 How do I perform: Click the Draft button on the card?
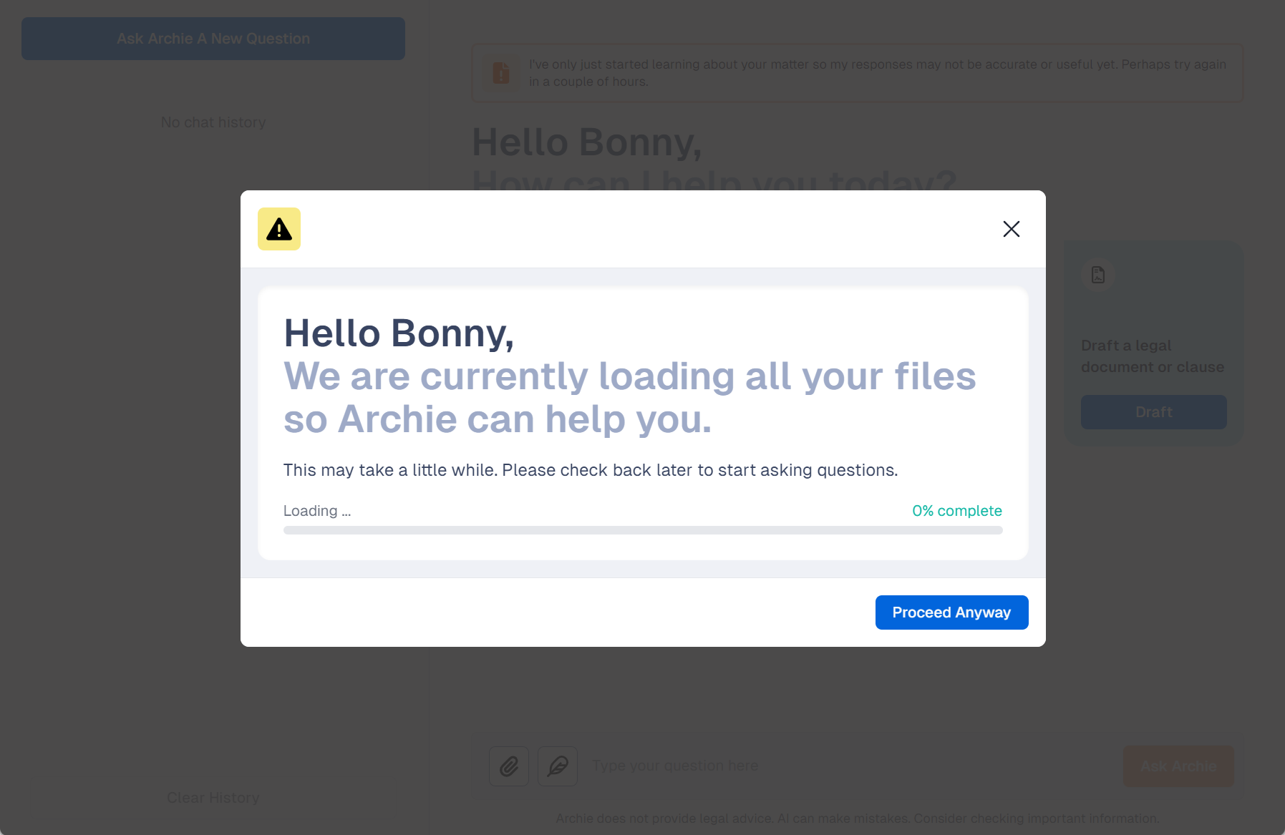tap(1154, 412)
